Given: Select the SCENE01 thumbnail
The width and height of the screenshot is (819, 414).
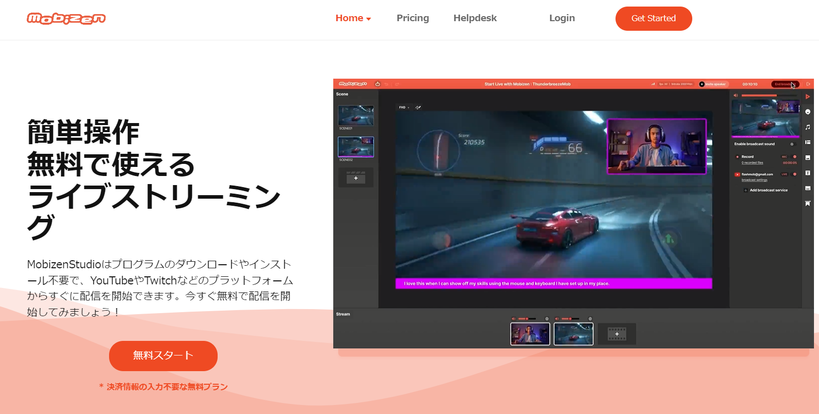Looking at the screenshot, I should 356,115.
